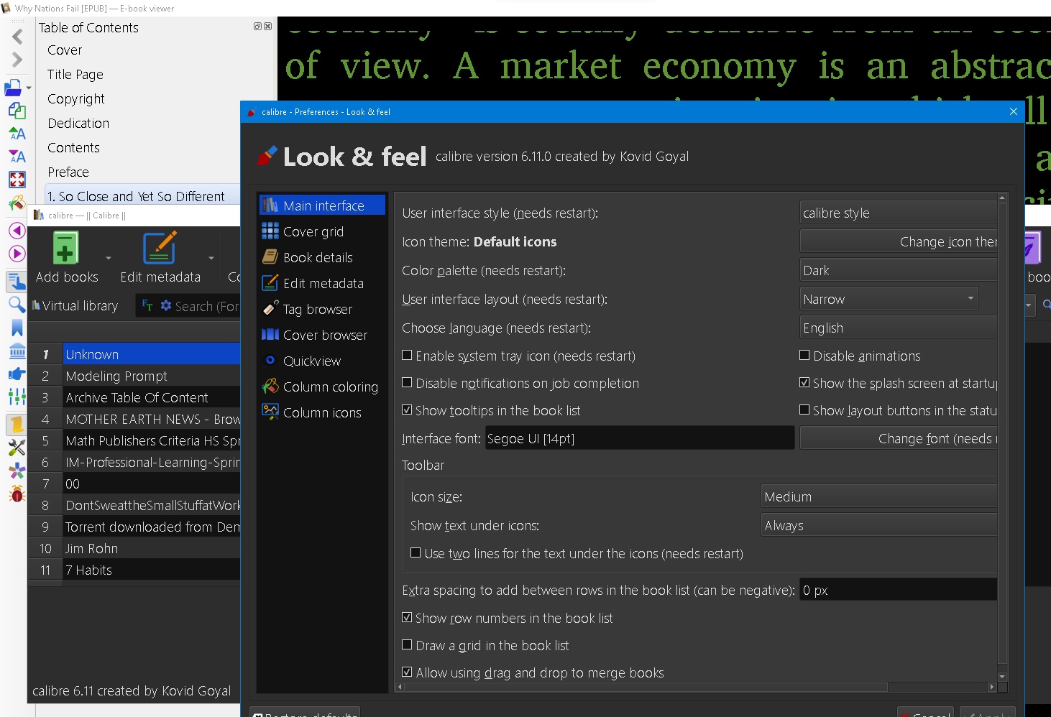Click the Add books icon in calibre
The image size is (1051, 717).
click(65, 249)
